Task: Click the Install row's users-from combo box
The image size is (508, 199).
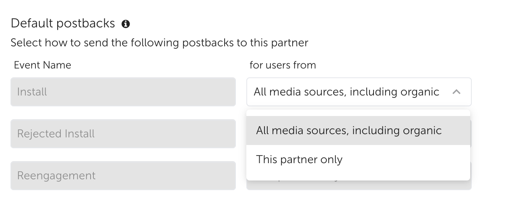Action: [x=359, y=92]
